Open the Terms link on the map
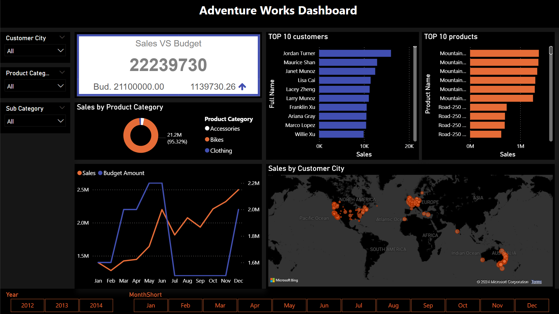This screenshot has width=559, height=314. (x=536, y=282)
